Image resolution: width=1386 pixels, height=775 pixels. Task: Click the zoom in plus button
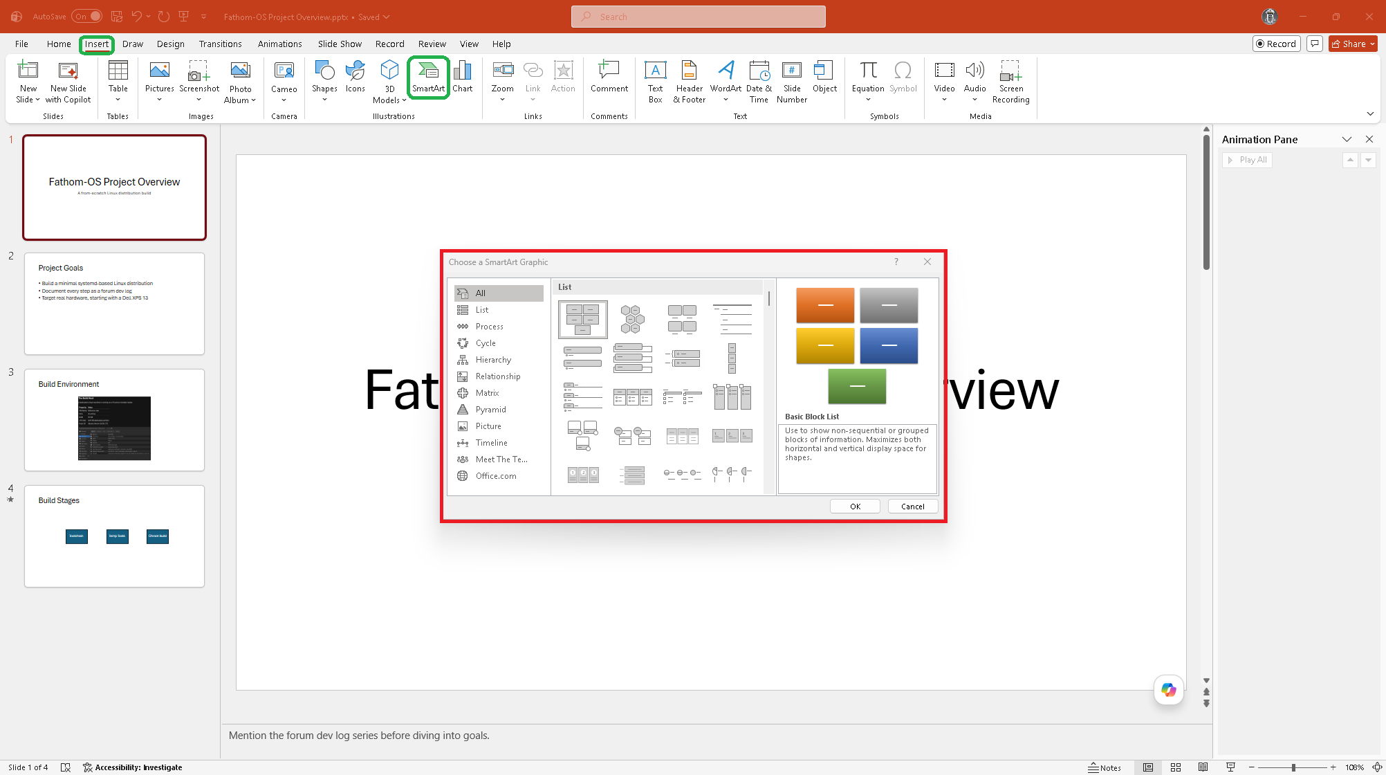(x=1333, y=767)
